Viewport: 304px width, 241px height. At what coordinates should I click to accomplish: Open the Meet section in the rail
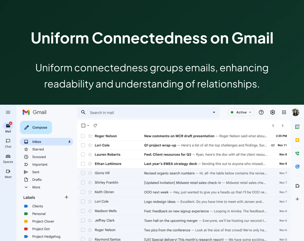point(8,173)
